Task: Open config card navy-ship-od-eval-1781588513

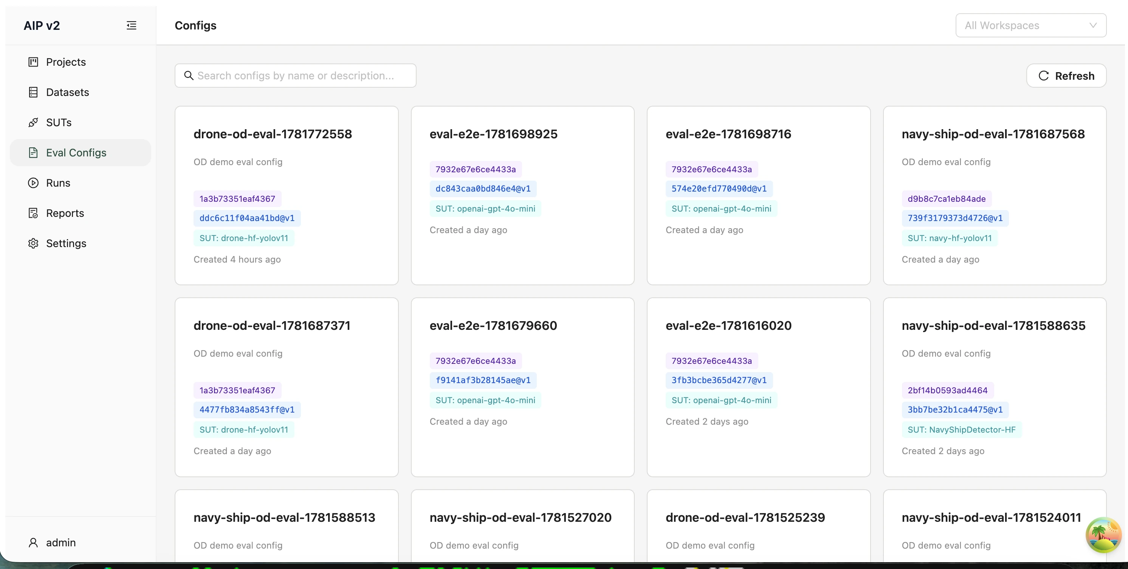Action: pyautogui.click(x=287, y=526)
